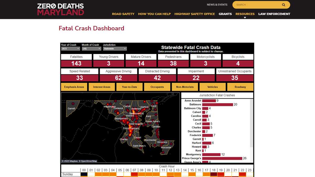Open the Road Safety menu item

(123, 14)
